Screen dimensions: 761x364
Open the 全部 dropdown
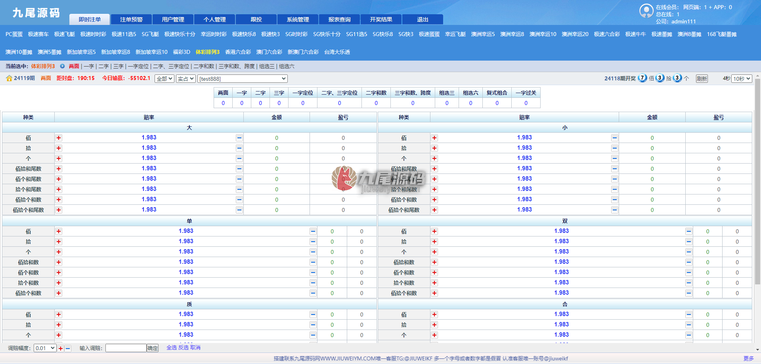[x=164, y=79]
